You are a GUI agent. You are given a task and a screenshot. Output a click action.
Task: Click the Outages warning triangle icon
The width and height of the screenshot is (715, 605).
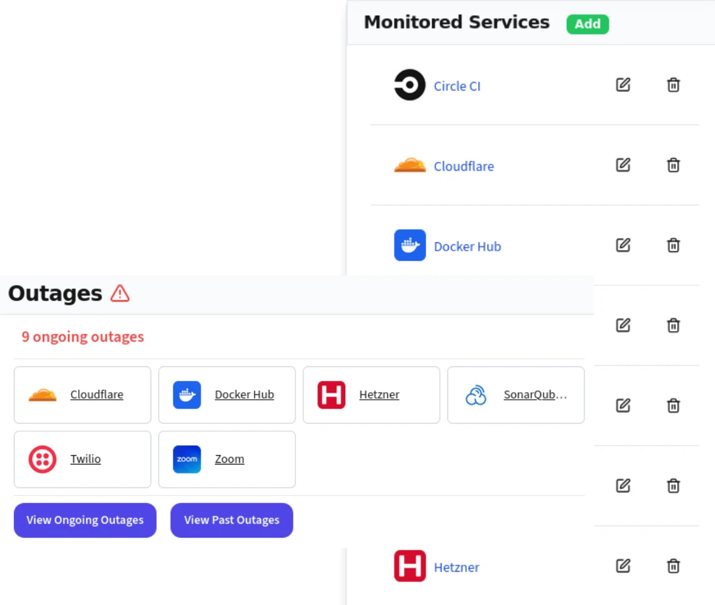coord(120,293)
